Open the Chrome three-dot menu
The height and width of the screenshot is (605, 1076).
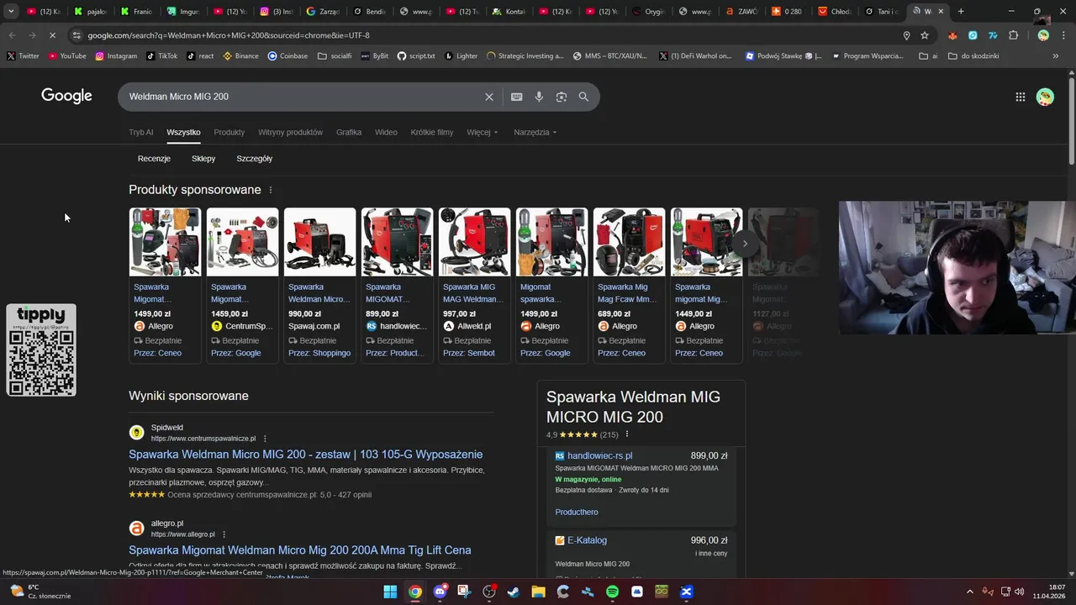click(1063, 35)
